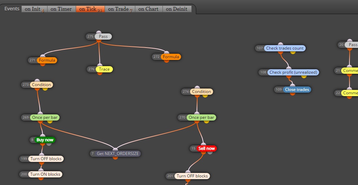
Task: Click input connector atop Formula 271
Action: pyautogui.click(x=43, y=56)
